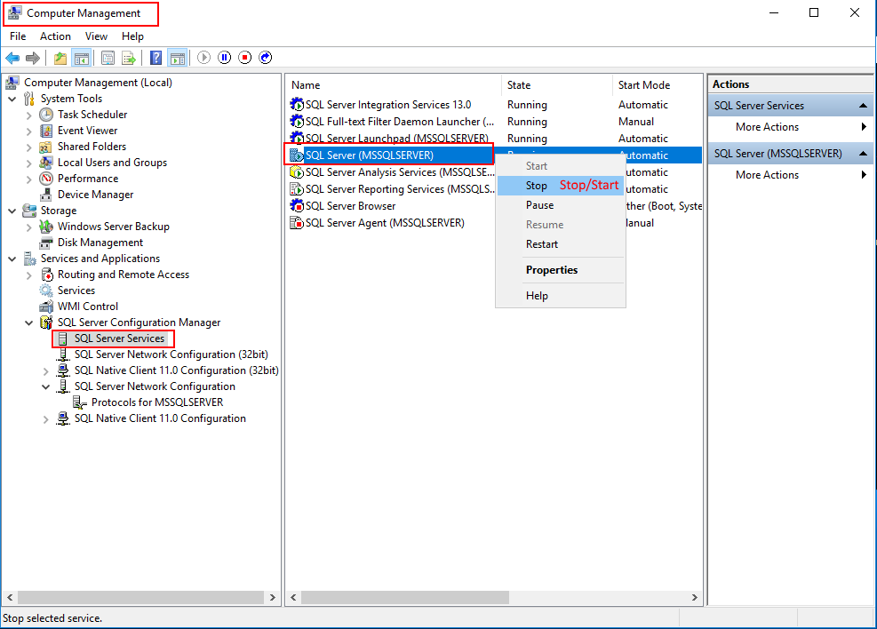Open the Action menu
The image size is (877, 629).
pyautogui.click(x=55, y=36)
